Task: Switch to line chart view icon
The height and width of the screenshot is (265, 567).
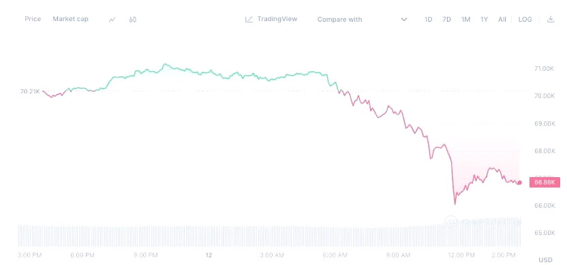Action: pos(112,20)
